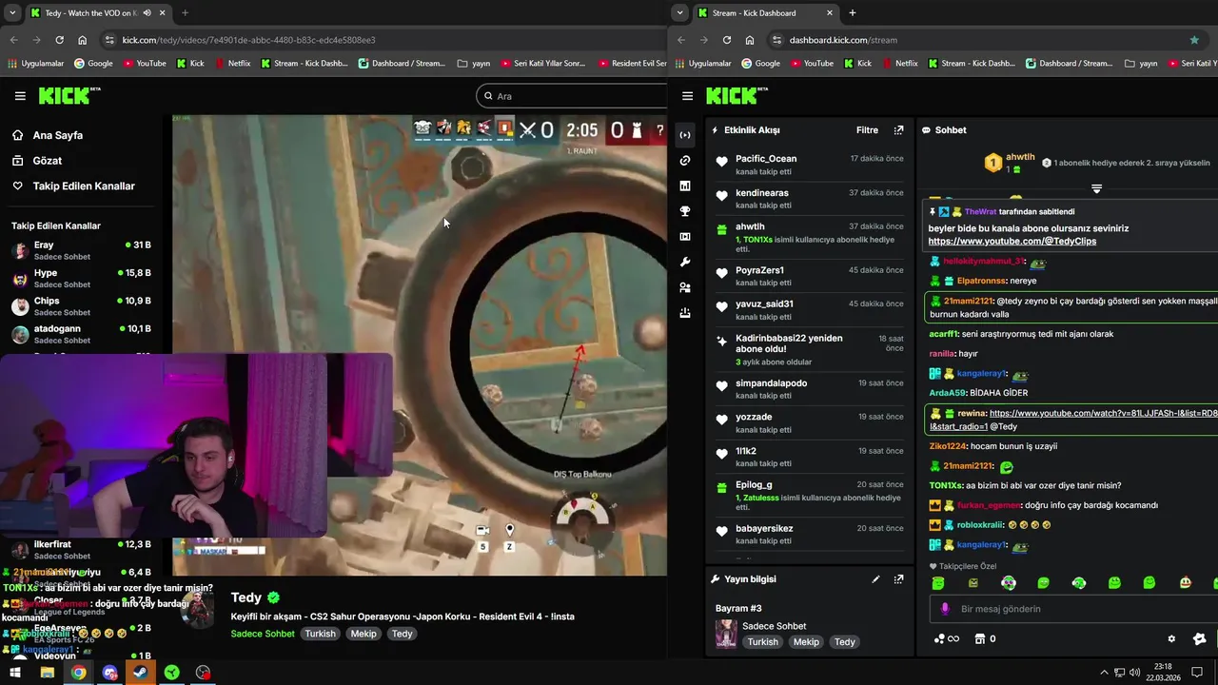Open new tab in right browser window

(852, 13)
